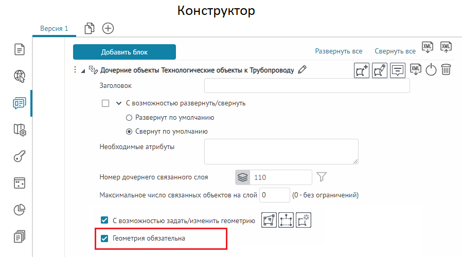Open the key sidebar icon
Screen dimensions: 462x257
[19, 157]
